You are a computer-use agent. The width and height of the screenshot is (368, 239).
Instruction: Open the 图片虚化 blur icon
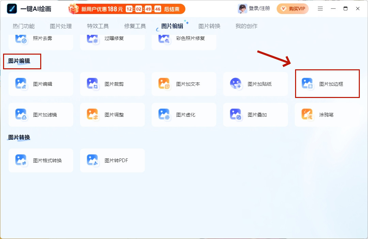pos(164,115)
